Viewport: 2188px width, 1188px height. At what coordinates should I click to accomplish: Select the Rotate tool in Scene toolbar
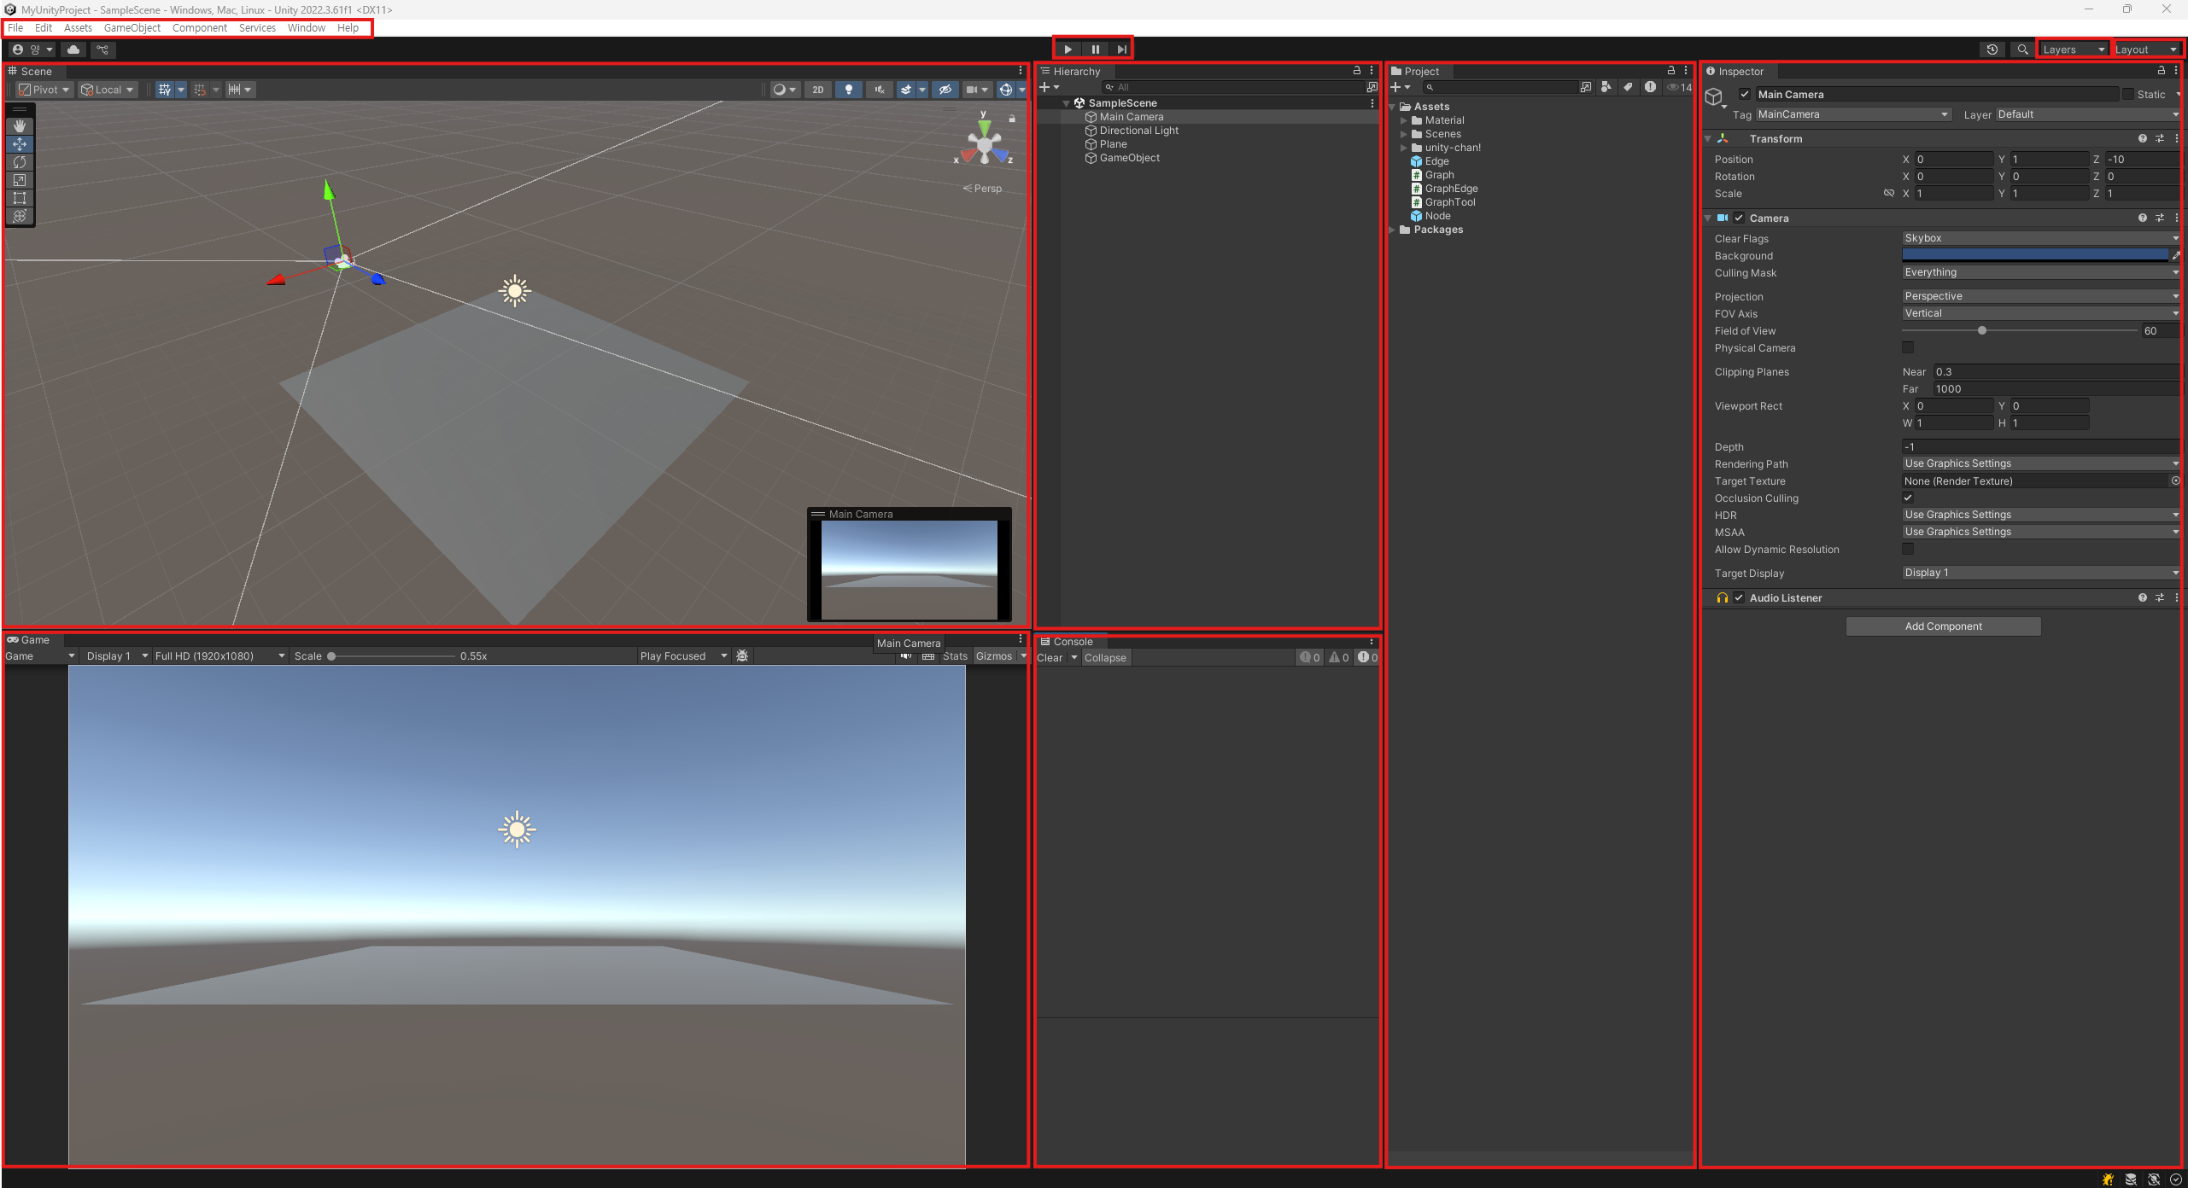click(20, 162)
